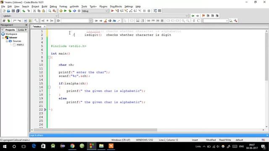Viewport: 269px width, 151px height.
Task: Select the *main.c editor tab
Action: (x=37, y=26)
